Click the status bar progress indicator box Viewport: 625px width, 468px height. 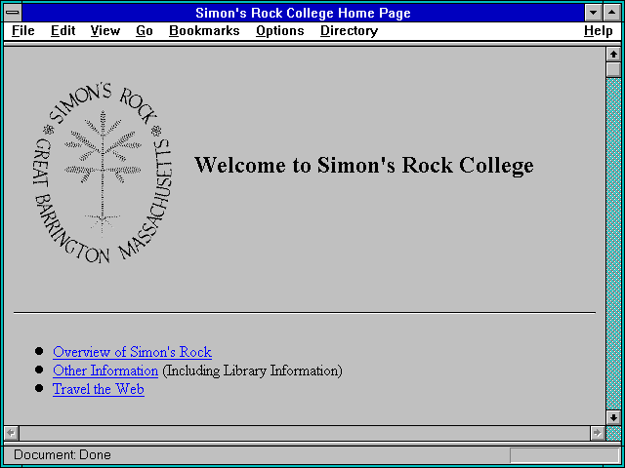click(x=564, y=455)
